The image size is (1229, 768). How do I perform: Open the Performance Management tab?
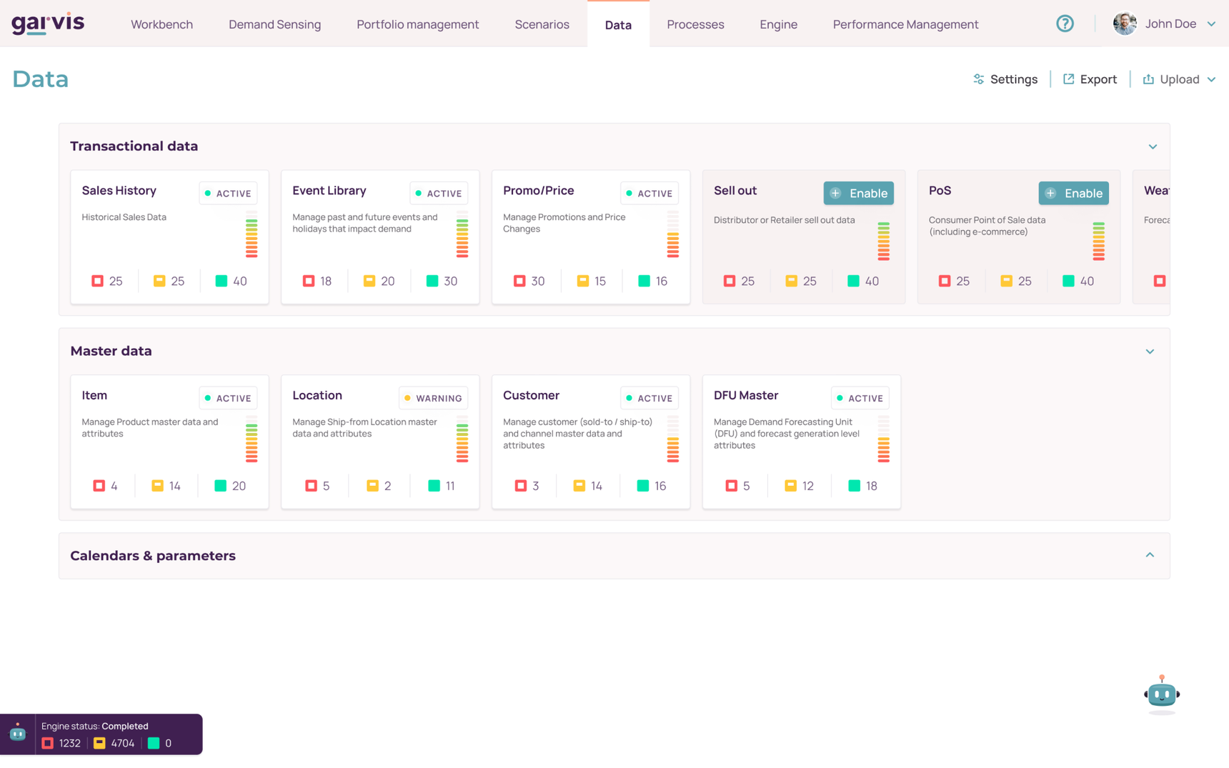[905, 24]
